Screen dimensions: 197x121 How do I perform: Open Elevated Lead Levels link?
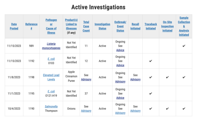[51, 77]
